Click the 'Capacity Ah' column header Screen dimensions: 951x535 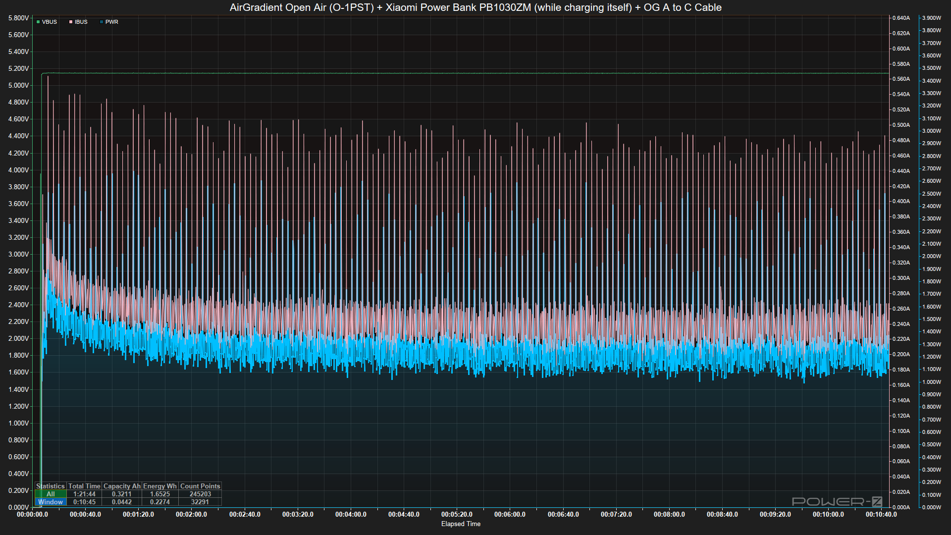[122, 486]
